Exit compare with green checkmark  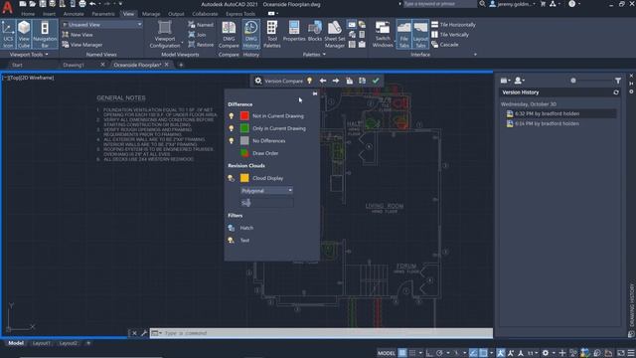coord(376,81)
